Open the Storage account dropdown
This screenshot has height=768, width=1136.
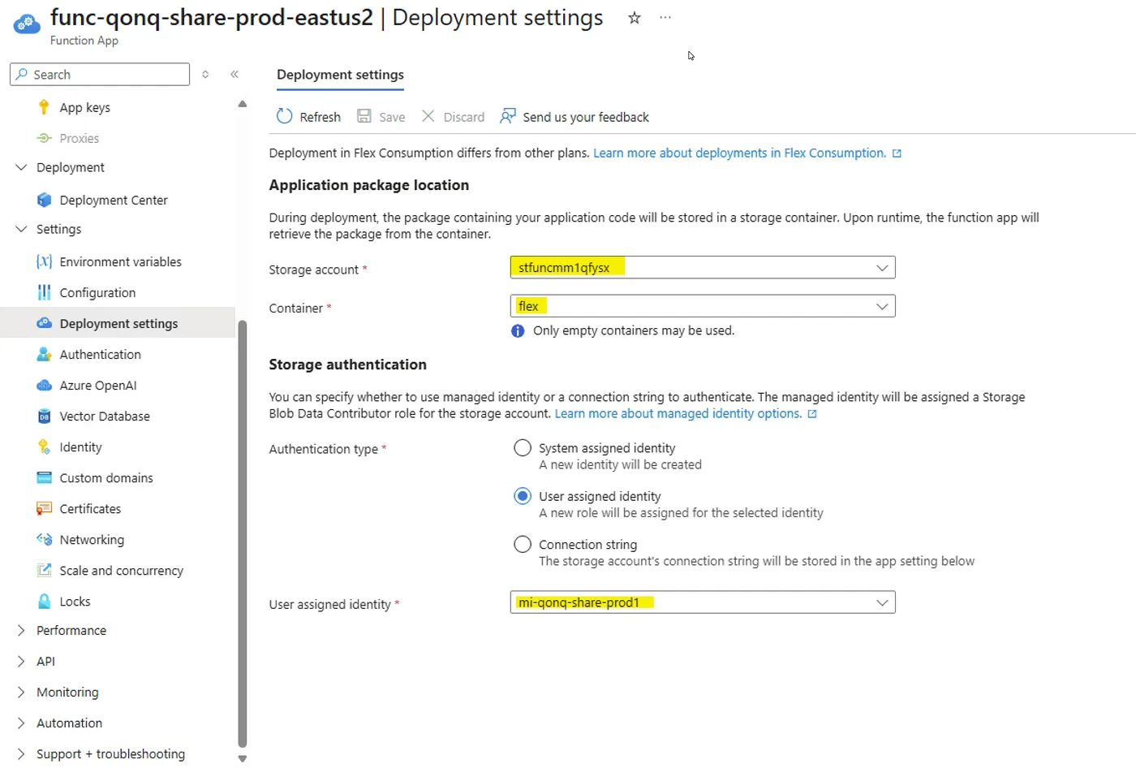coord(703,267)
